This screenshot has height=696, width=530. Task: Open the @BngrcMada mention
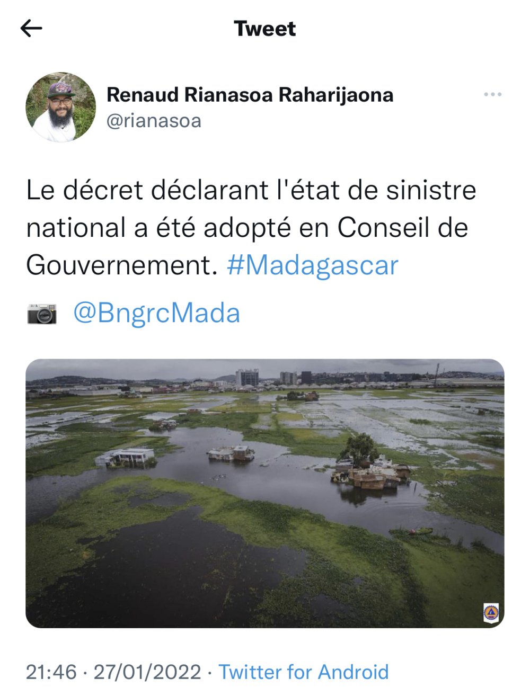156,313
